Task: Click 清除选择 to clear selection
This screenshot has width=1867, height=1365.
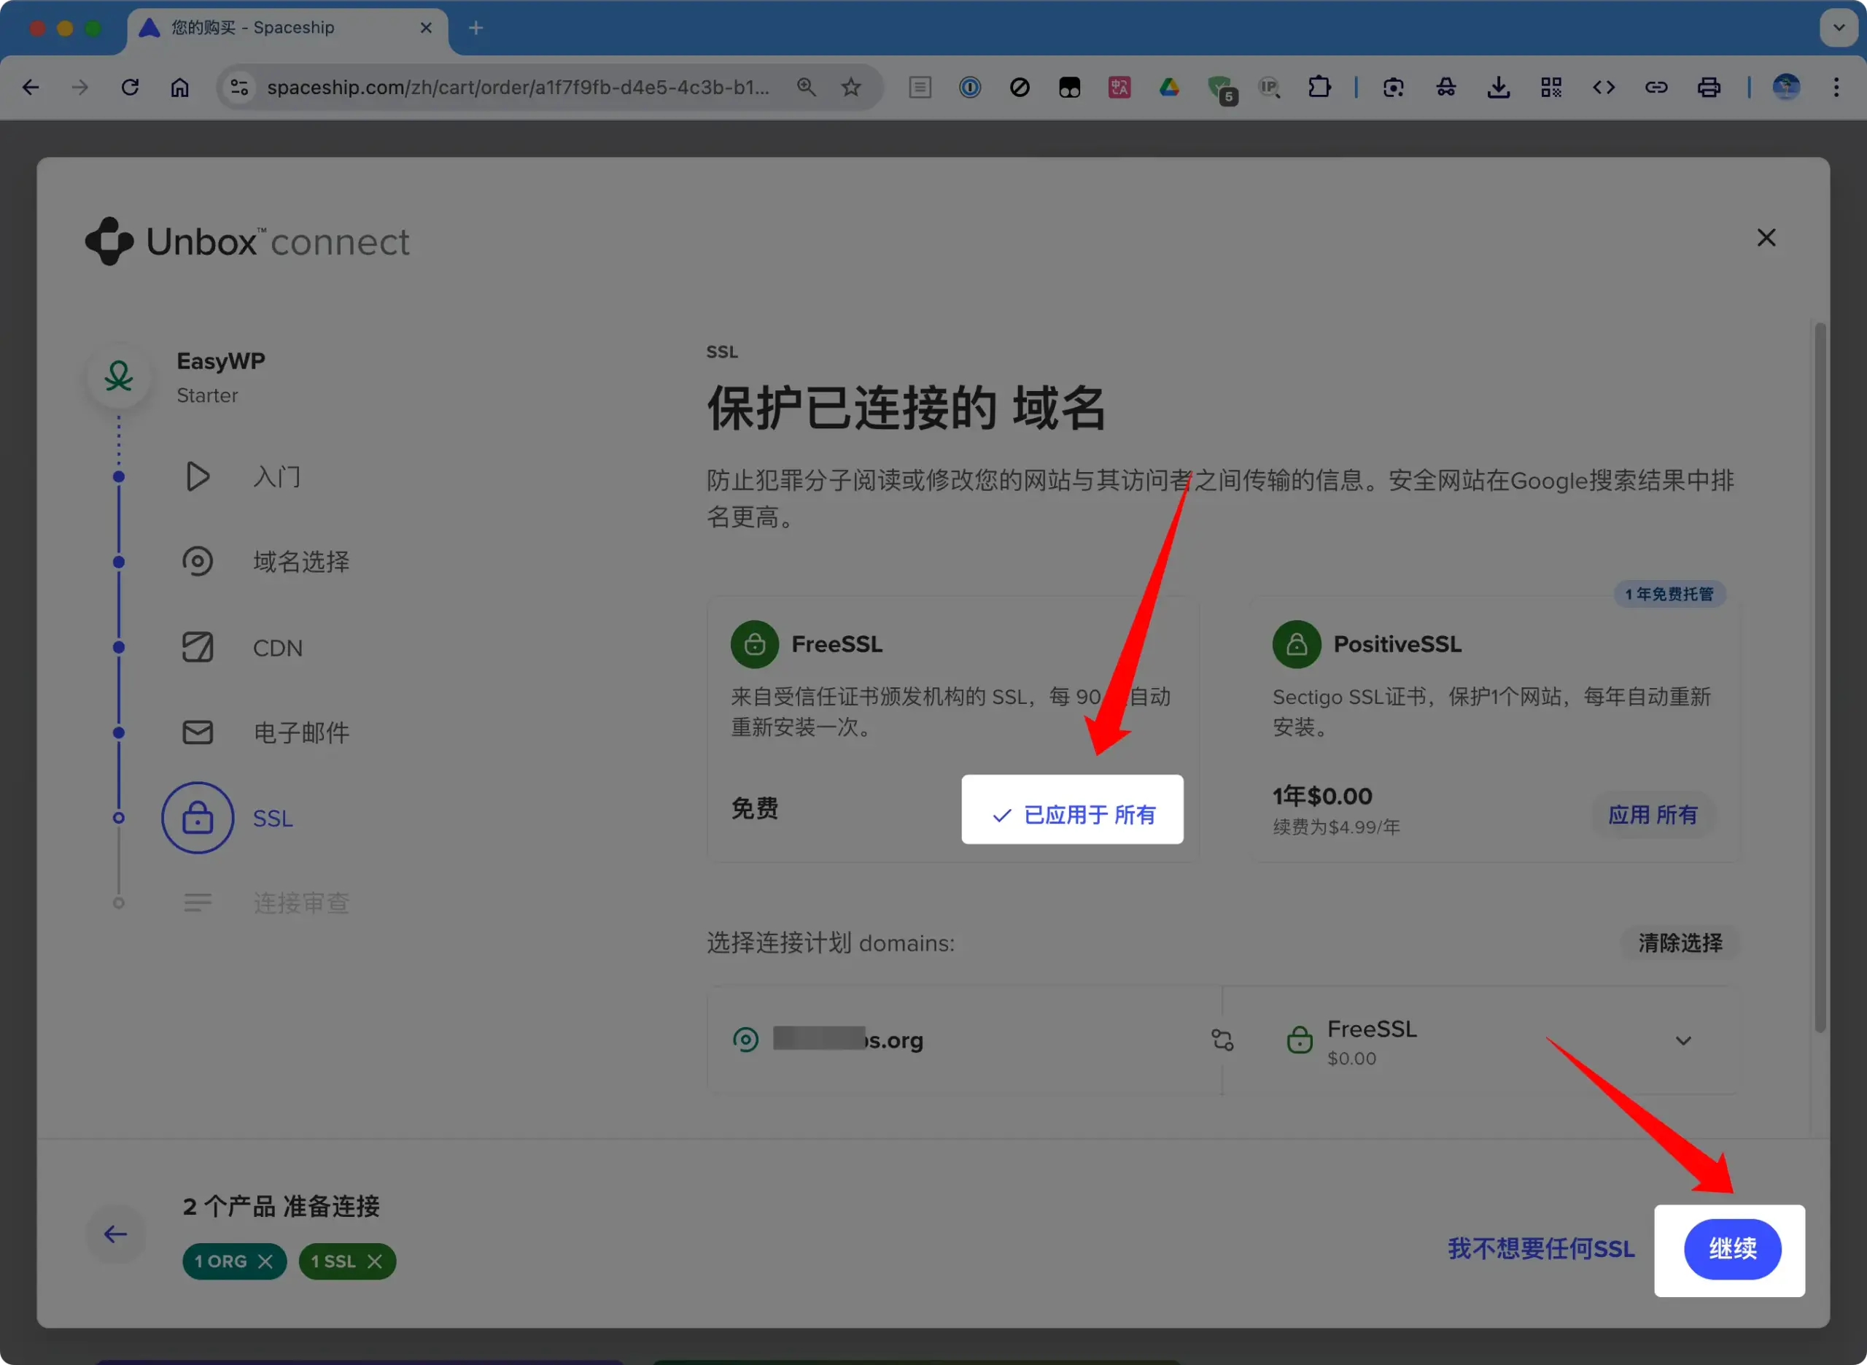Action: [1680, 943]
